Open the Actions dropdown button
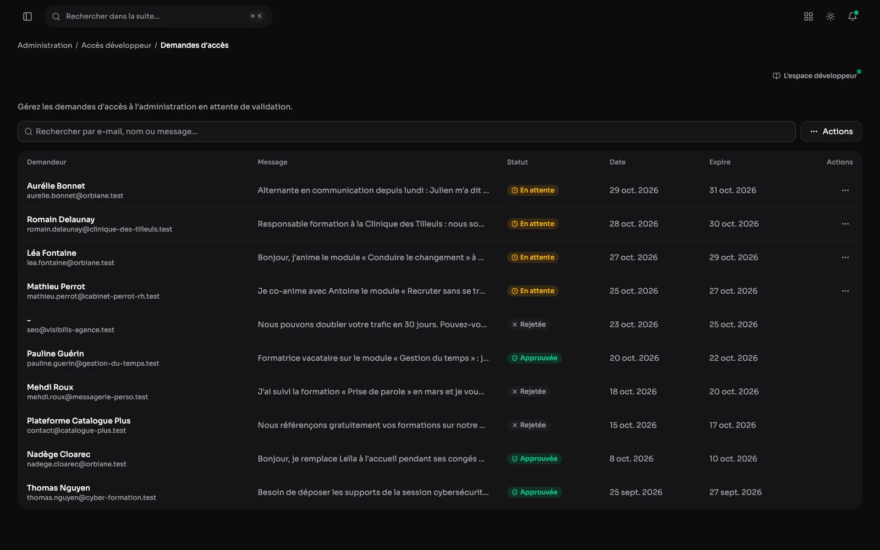This screenshot has width=880, height=550. (831, 131)
